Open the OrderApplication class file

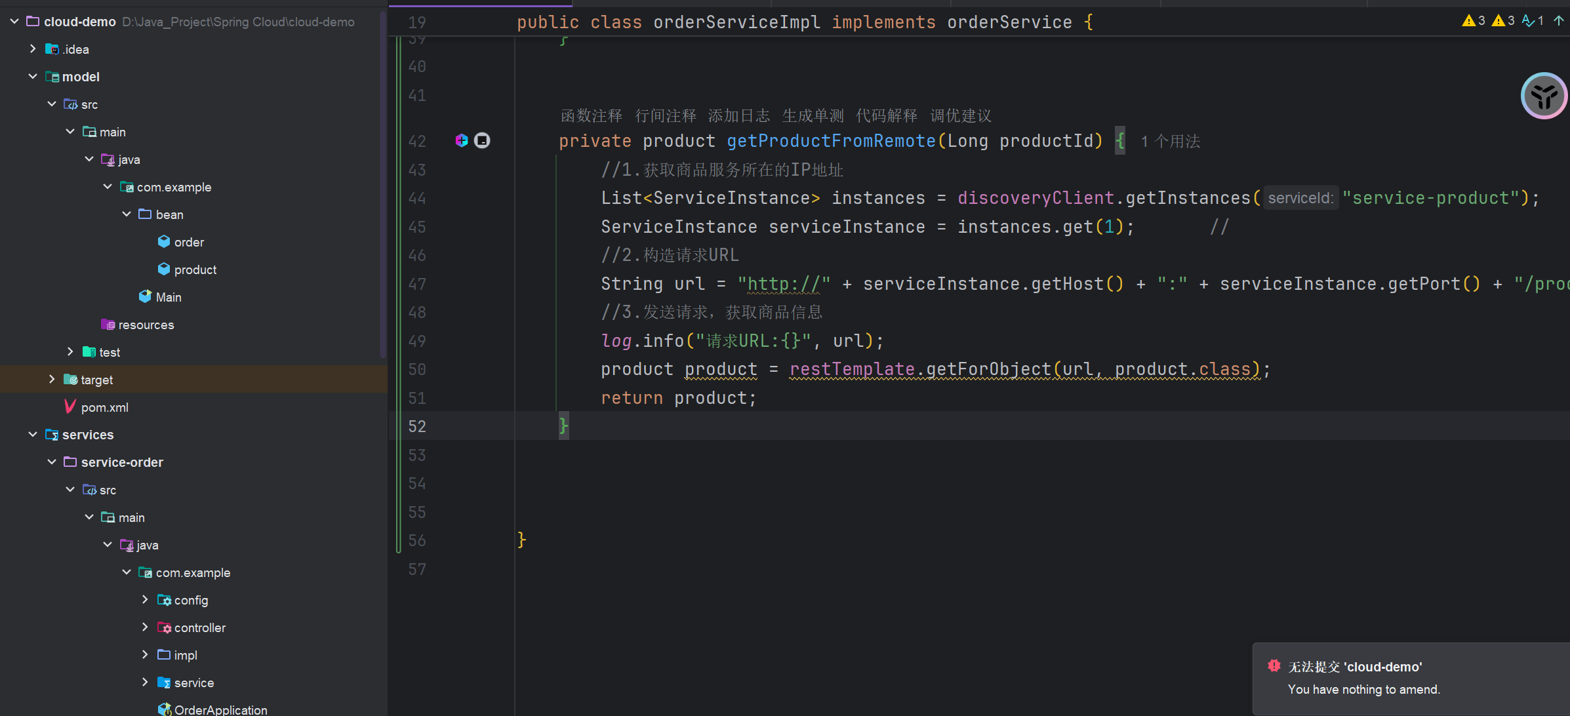coord(220,709)
